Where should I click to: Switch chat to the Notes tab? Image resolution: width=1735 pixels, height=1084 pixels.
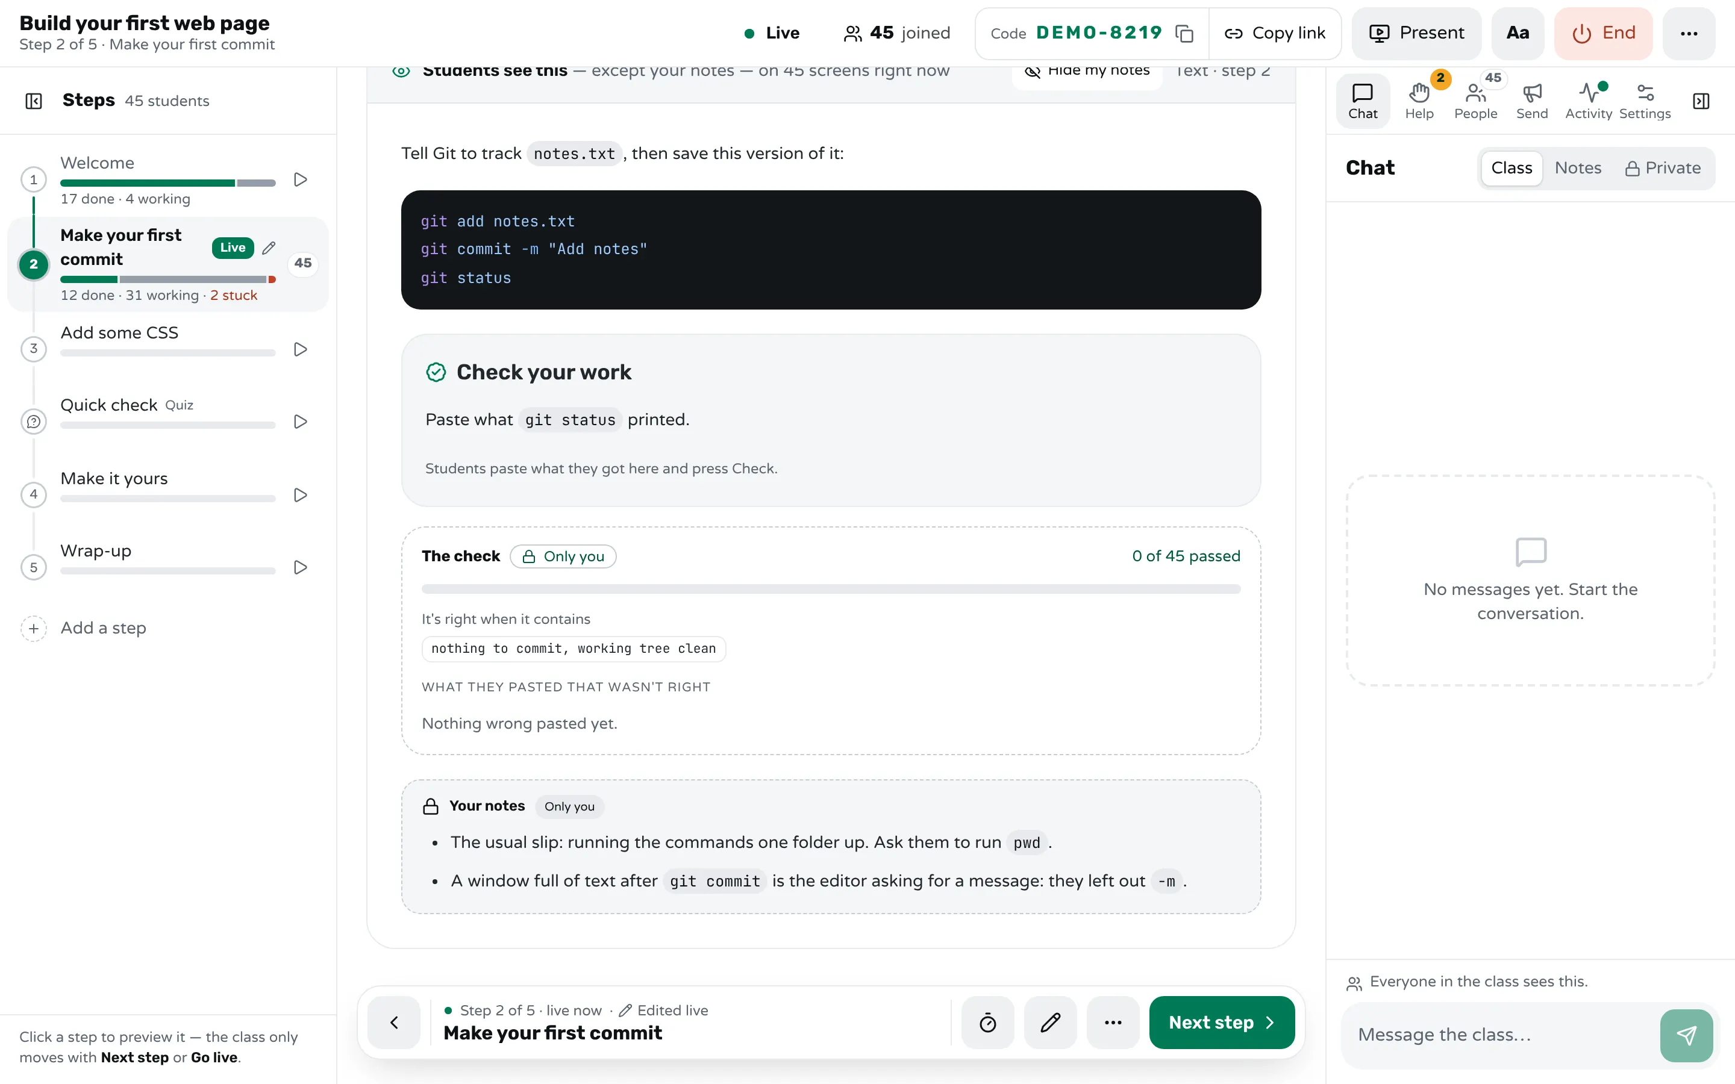pos(1577,168)
